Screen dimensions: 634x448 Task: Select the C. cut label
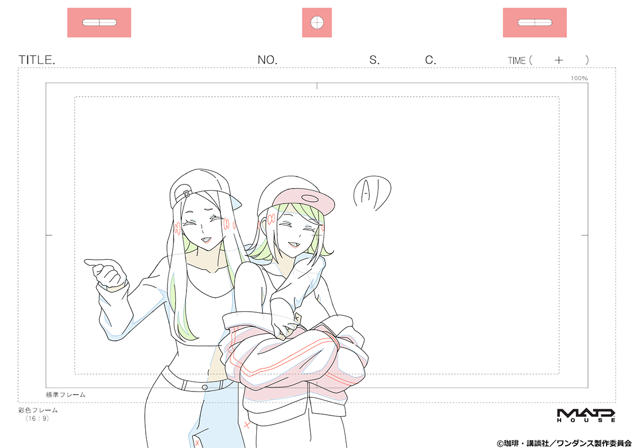pyautogui.click(x=431, y=60)
